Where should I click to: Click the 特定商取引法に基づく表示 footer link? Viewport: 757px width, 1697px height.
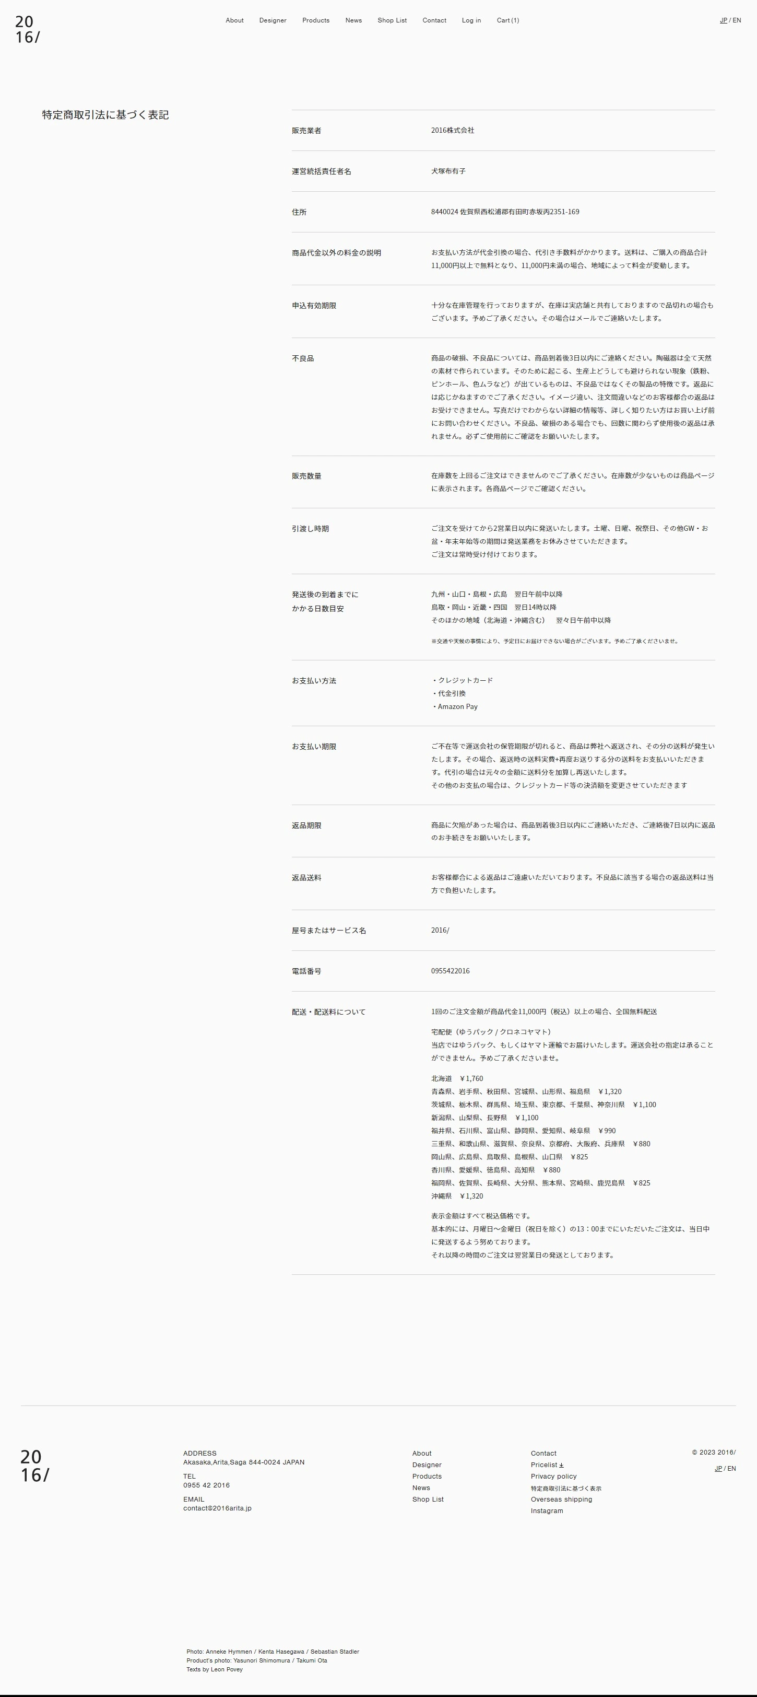(565, 1488)
